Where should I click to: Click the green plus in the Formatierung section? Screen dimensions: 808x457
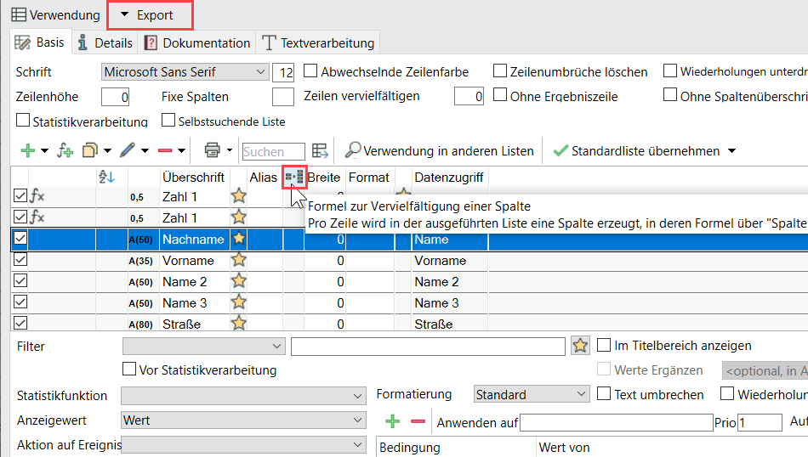tap(393, 421)
